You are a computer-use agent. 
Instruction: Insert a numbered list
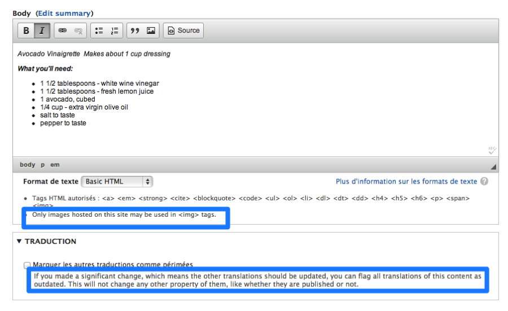point(115,30)
